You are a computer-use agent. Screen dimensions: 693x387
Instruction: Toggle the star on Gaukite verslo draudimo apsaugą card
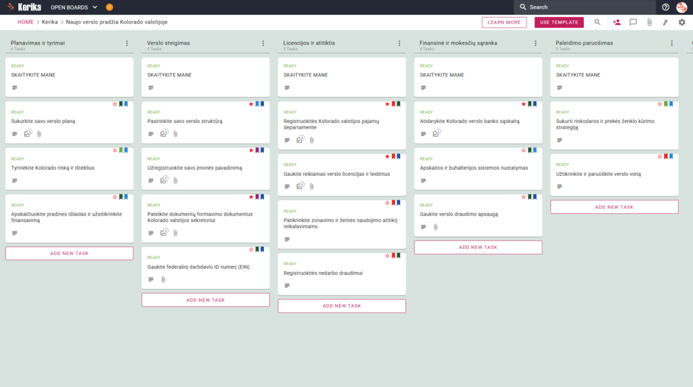pyautogui.click(x=523, y=197)
